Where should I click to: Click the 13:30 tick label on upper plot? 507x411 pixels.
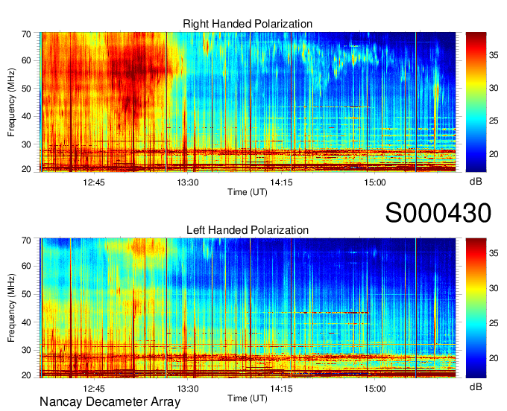click(188, 182)
